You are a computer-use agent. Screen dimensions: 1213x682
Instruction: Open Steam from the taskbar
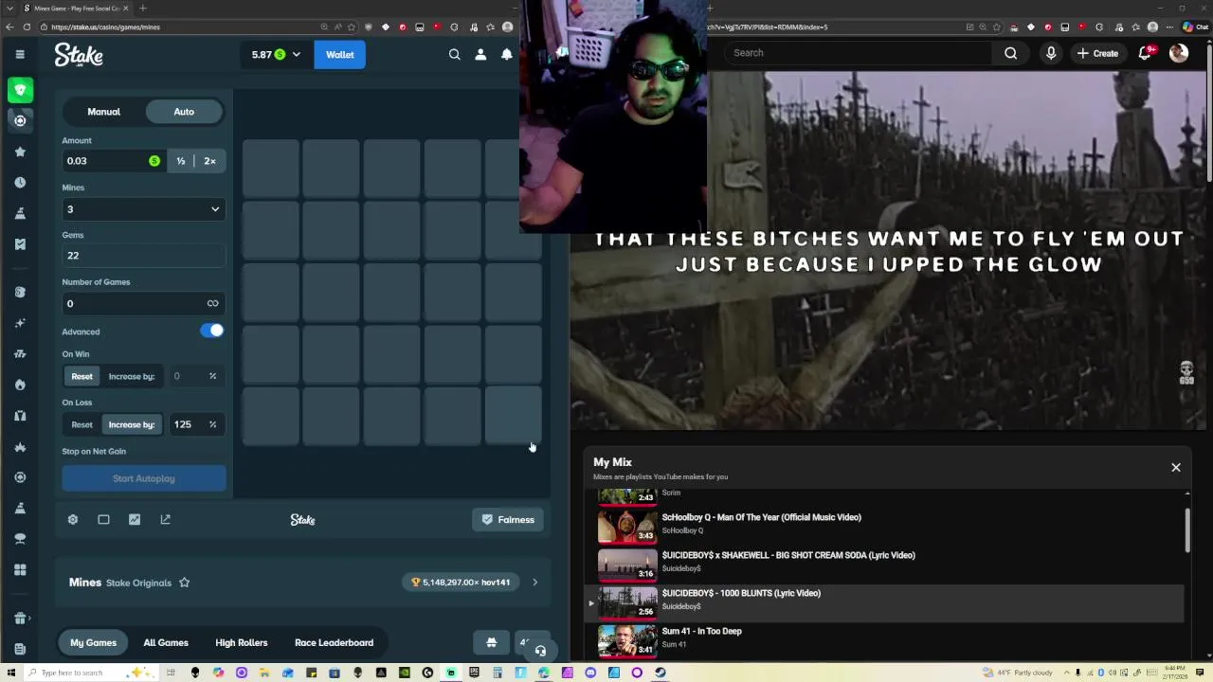(661, 673)
